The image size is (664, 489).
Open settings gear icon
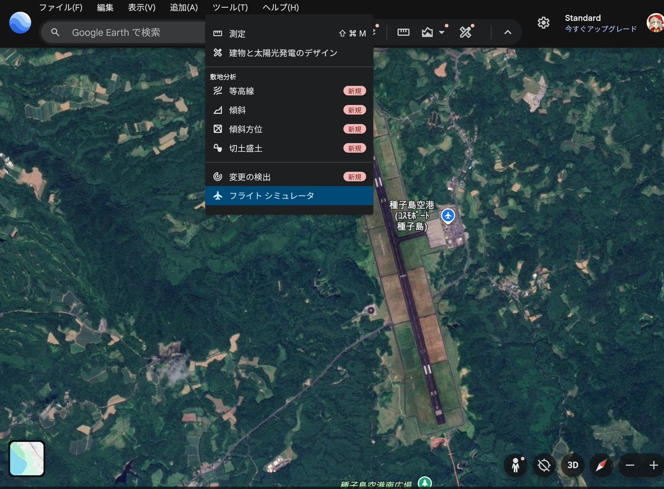click(x=543, y=23)
